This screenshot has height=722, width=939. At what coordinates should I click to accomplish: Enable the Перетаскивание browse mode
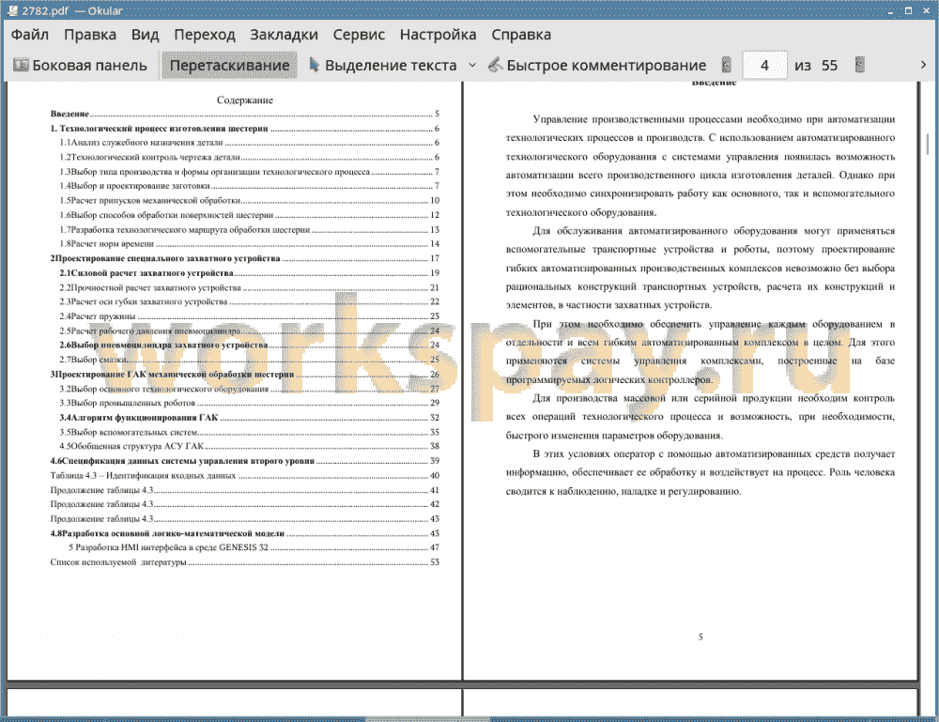point(229,66)
